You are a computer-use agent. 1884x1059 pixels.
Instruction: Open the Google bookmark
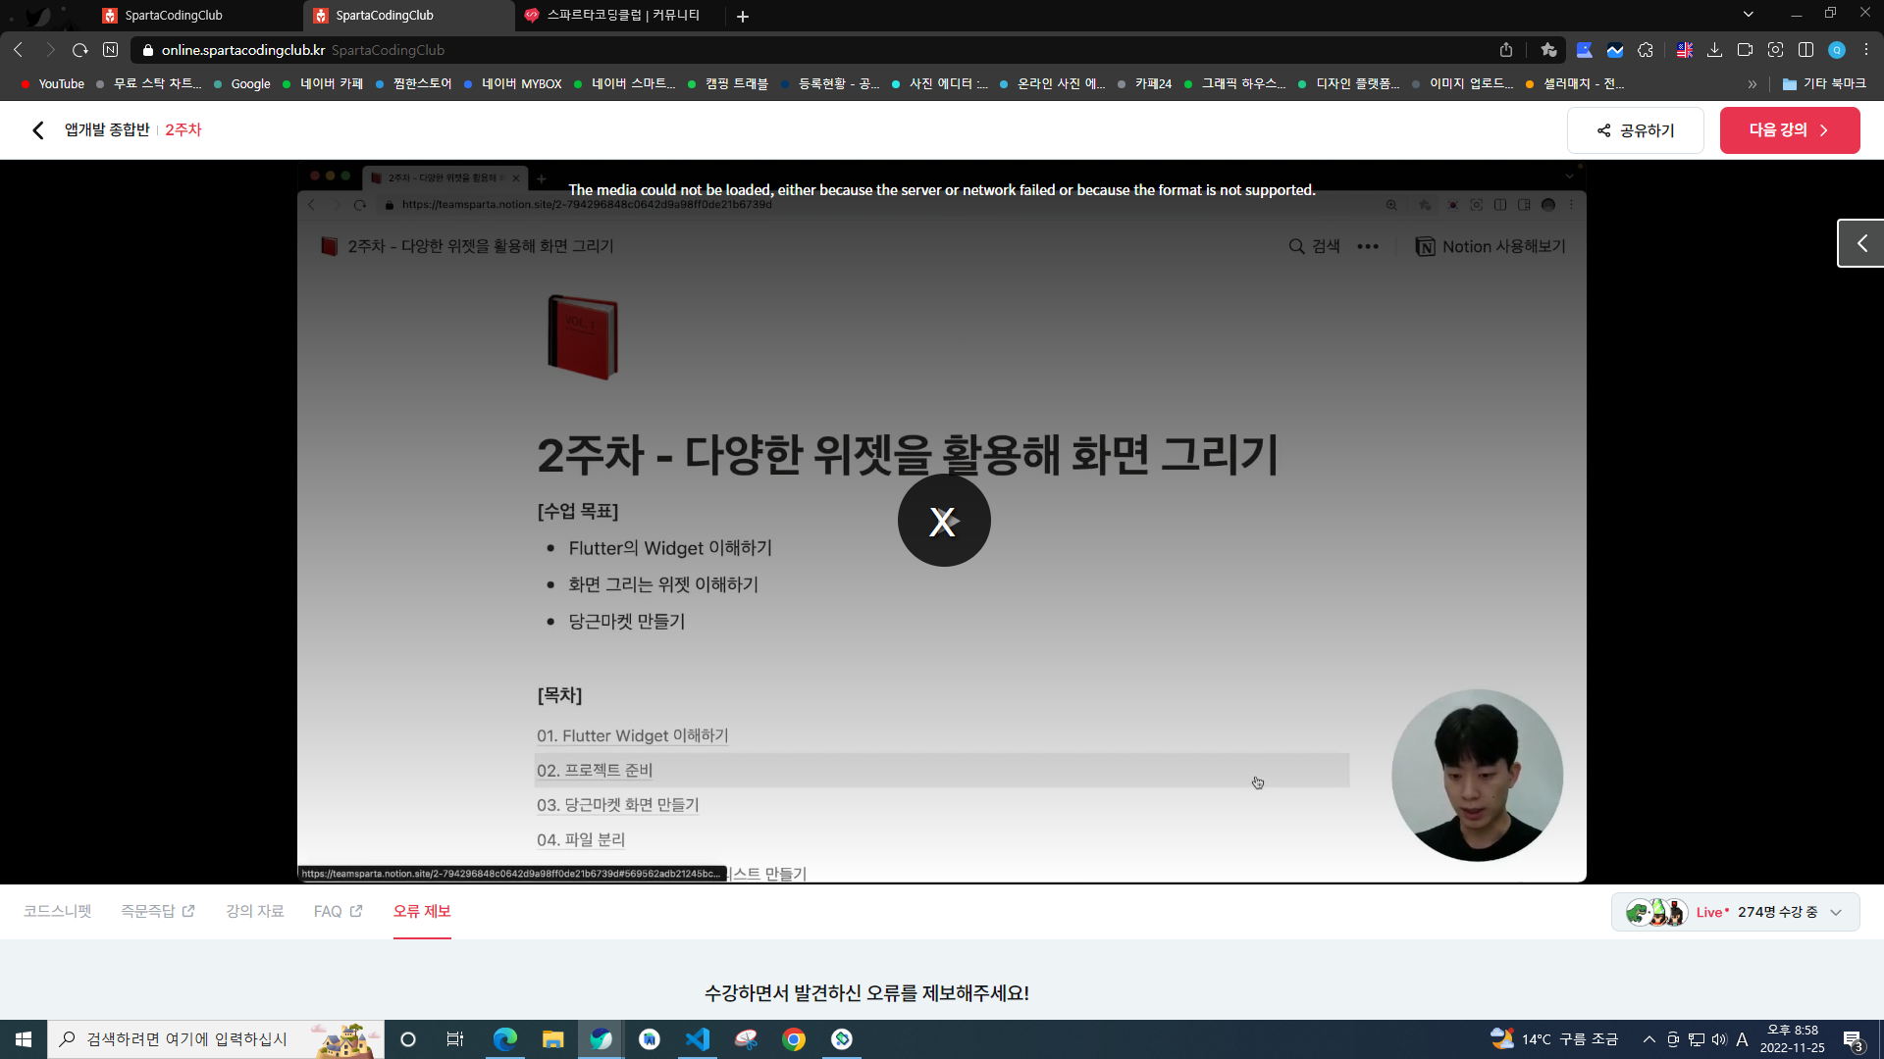pyautogui.click(x=242, y=84)
